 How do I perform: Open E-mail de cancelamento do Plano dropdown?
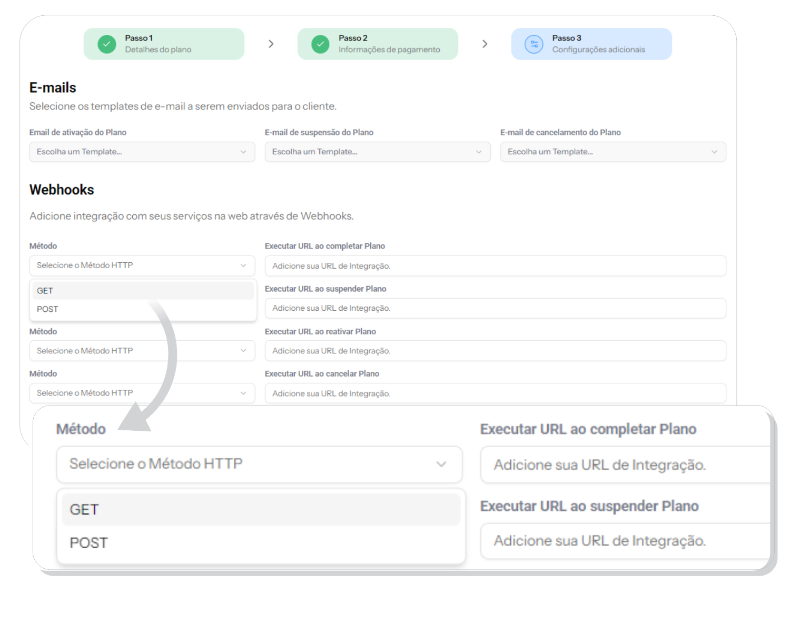coord(613,152)
